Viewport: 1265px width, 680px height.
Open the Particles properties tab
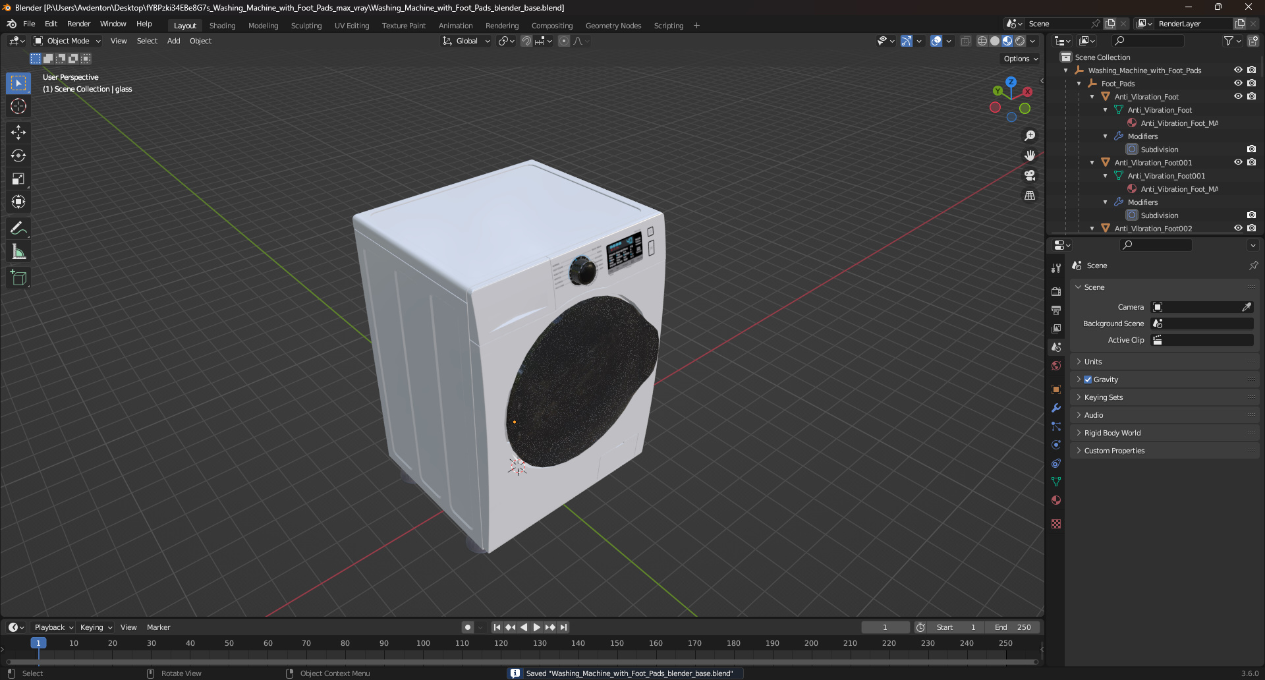1056,426
